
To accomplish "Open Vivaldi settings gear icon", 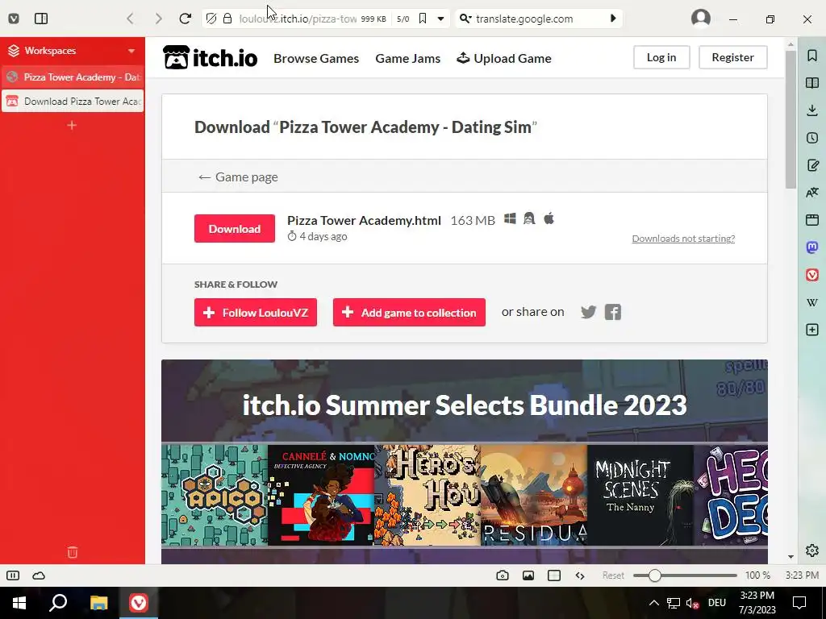I will pyautogui.click(x=811, y=550).
